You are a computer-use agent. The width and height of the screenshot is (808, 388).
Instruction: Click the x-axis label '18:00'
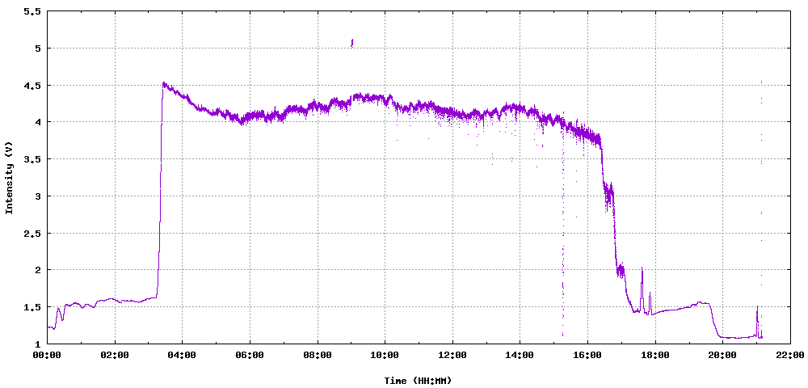click(655, 355)
